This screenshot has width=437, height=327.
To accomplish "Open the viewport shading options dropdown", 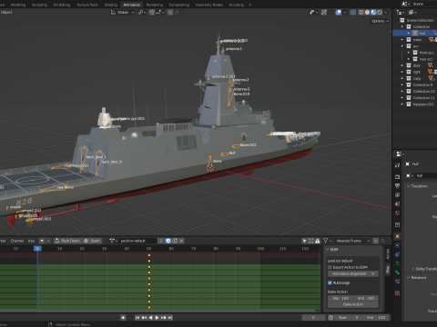I will pyautogui.click(x=386, y=13).
